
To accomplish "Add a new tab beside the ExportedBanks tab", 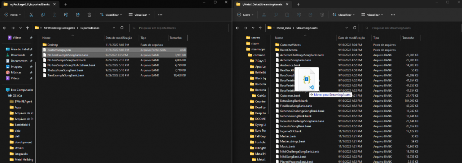I will tap(65, 4).
